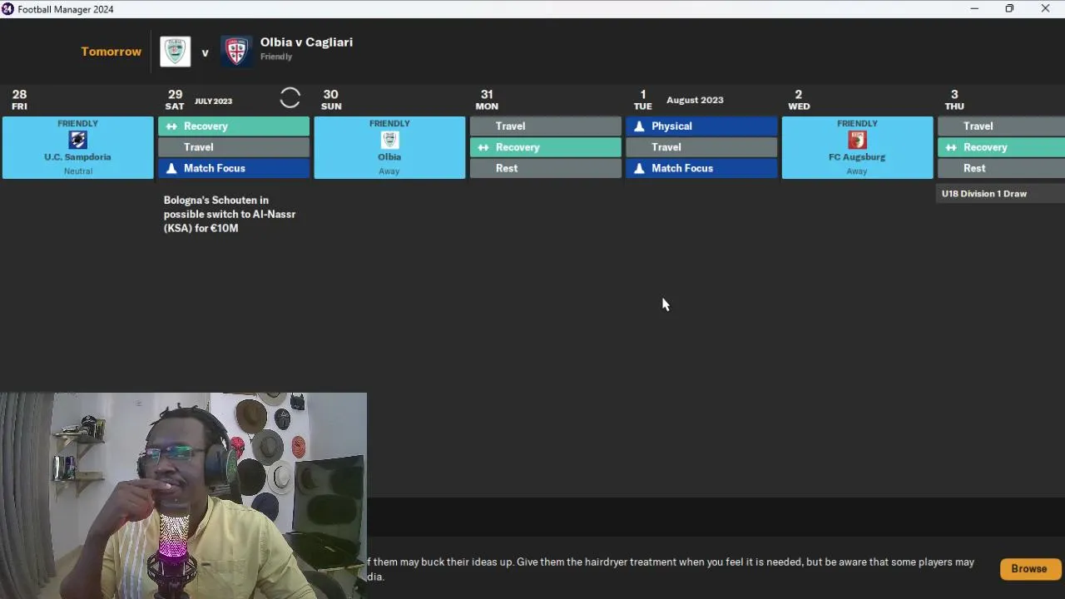The width and height of the screenshot is (1065, 599).
Task: Open Saturday's Travel session
Action: pyautogui.click(x=234, y=147)
